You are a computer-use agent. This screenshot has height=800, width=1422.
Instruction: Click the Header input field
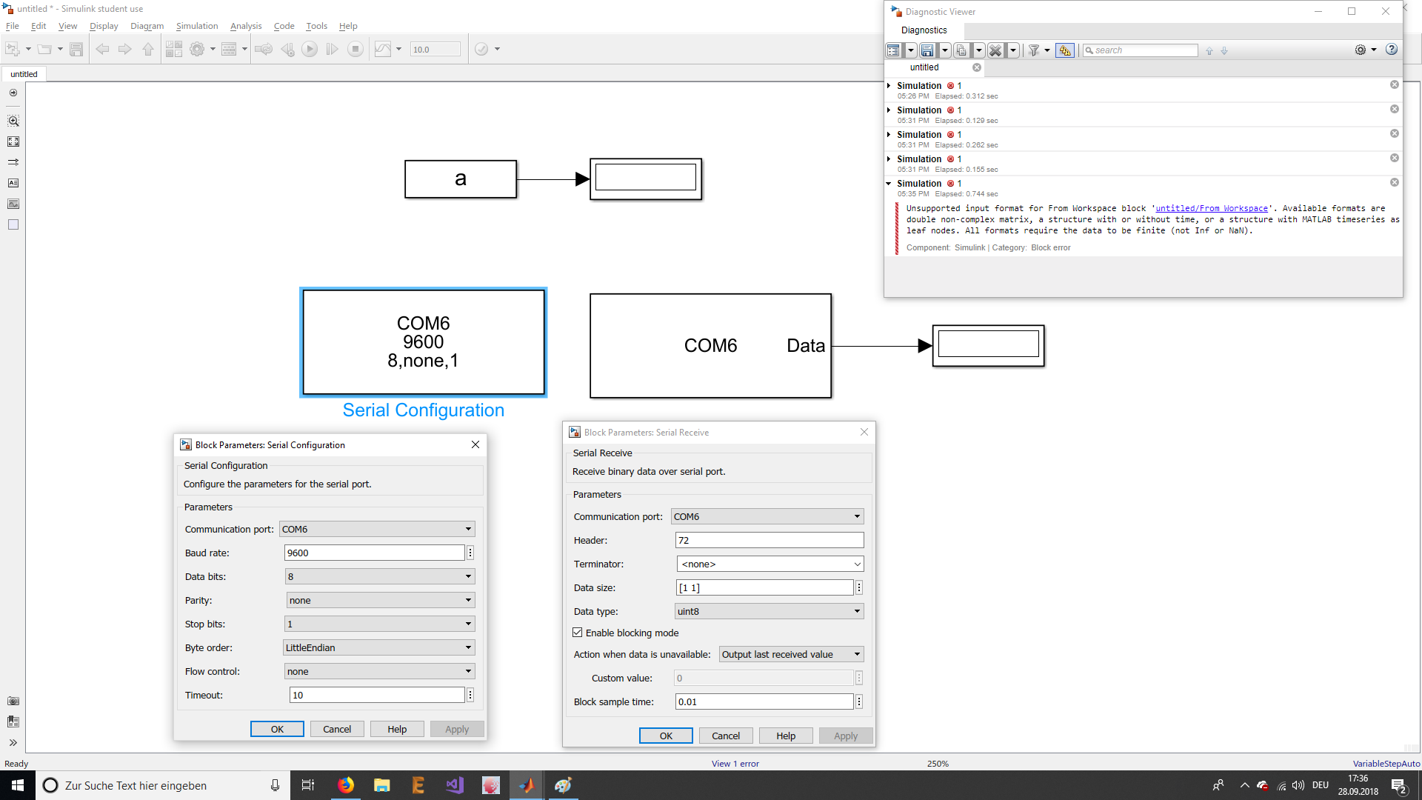click(x=770, y=540)
